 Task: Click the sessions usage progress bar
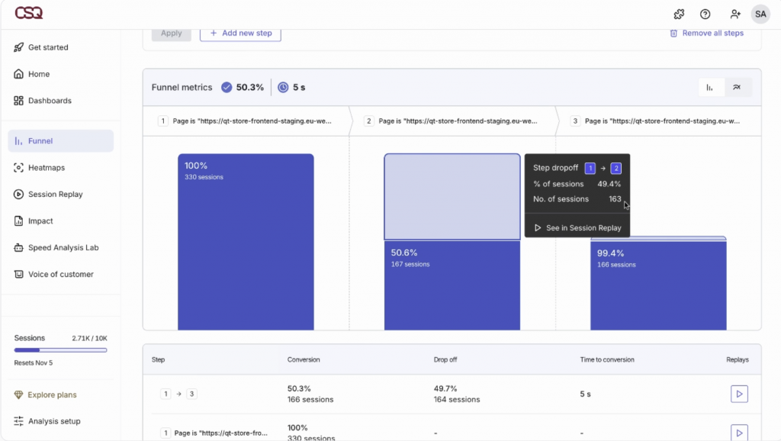(x=61, y=350)
